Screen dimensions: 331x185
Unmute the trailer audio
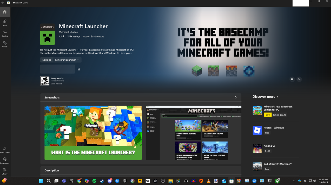[x=299, y=79]
